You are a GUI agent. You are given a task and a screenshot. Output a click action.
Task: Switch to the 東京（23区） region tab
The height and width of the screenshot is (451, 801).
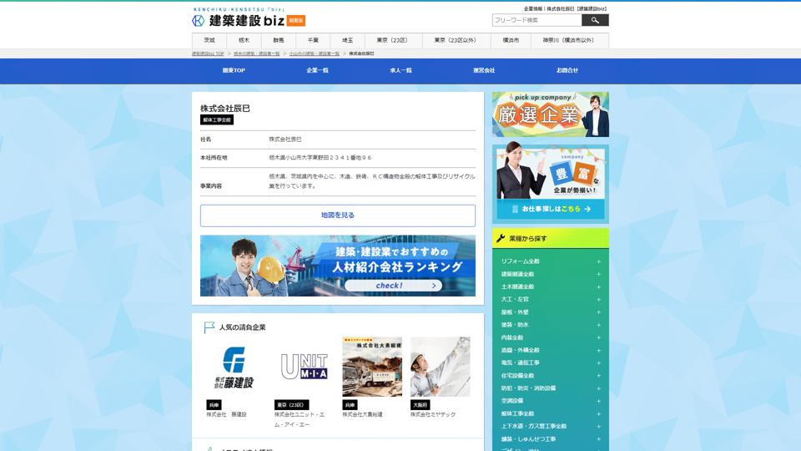[x=392, y=40]
